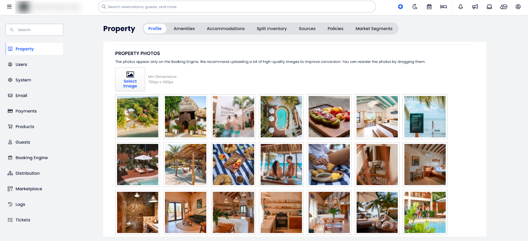
Task: Click the megaphone announcements icon
Action: point(475,7)
